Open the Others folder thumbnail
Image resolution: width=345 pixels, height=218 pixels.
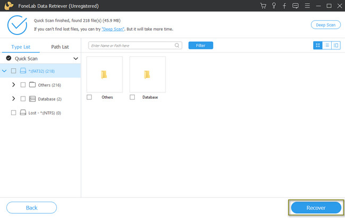pyautogui.click(x=105, y=74)
